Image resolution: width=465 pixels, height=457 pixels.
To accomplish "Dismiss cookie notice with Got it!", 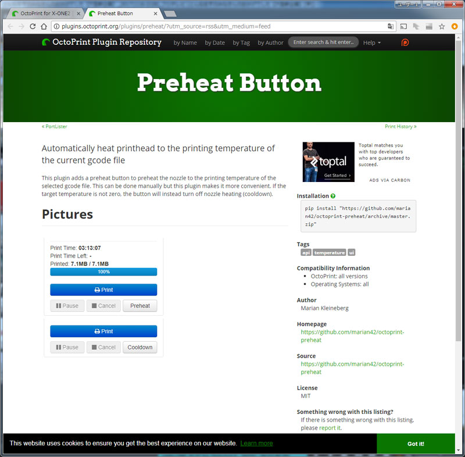I will tap(416, 444).
